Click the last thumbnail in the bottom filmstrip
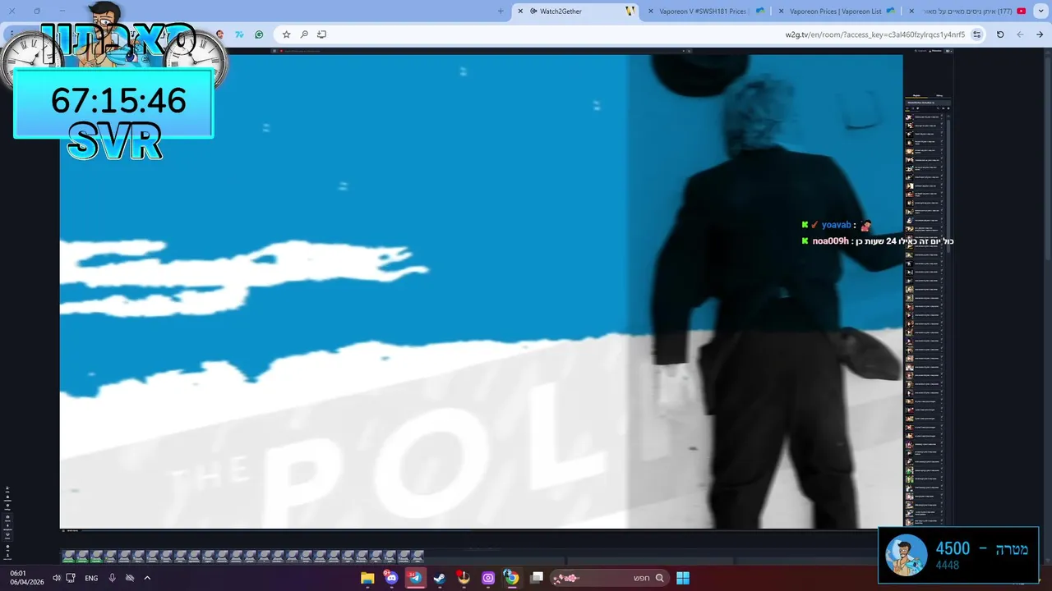This screenshot has height=591, width=1052. 418,556
